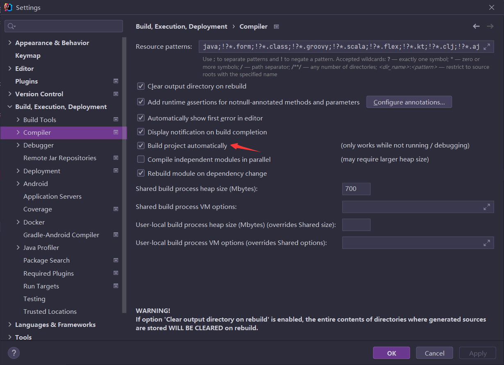Expand the Debugger node
The height and width of the screenshot is (365, 504).
pos(18,145)
